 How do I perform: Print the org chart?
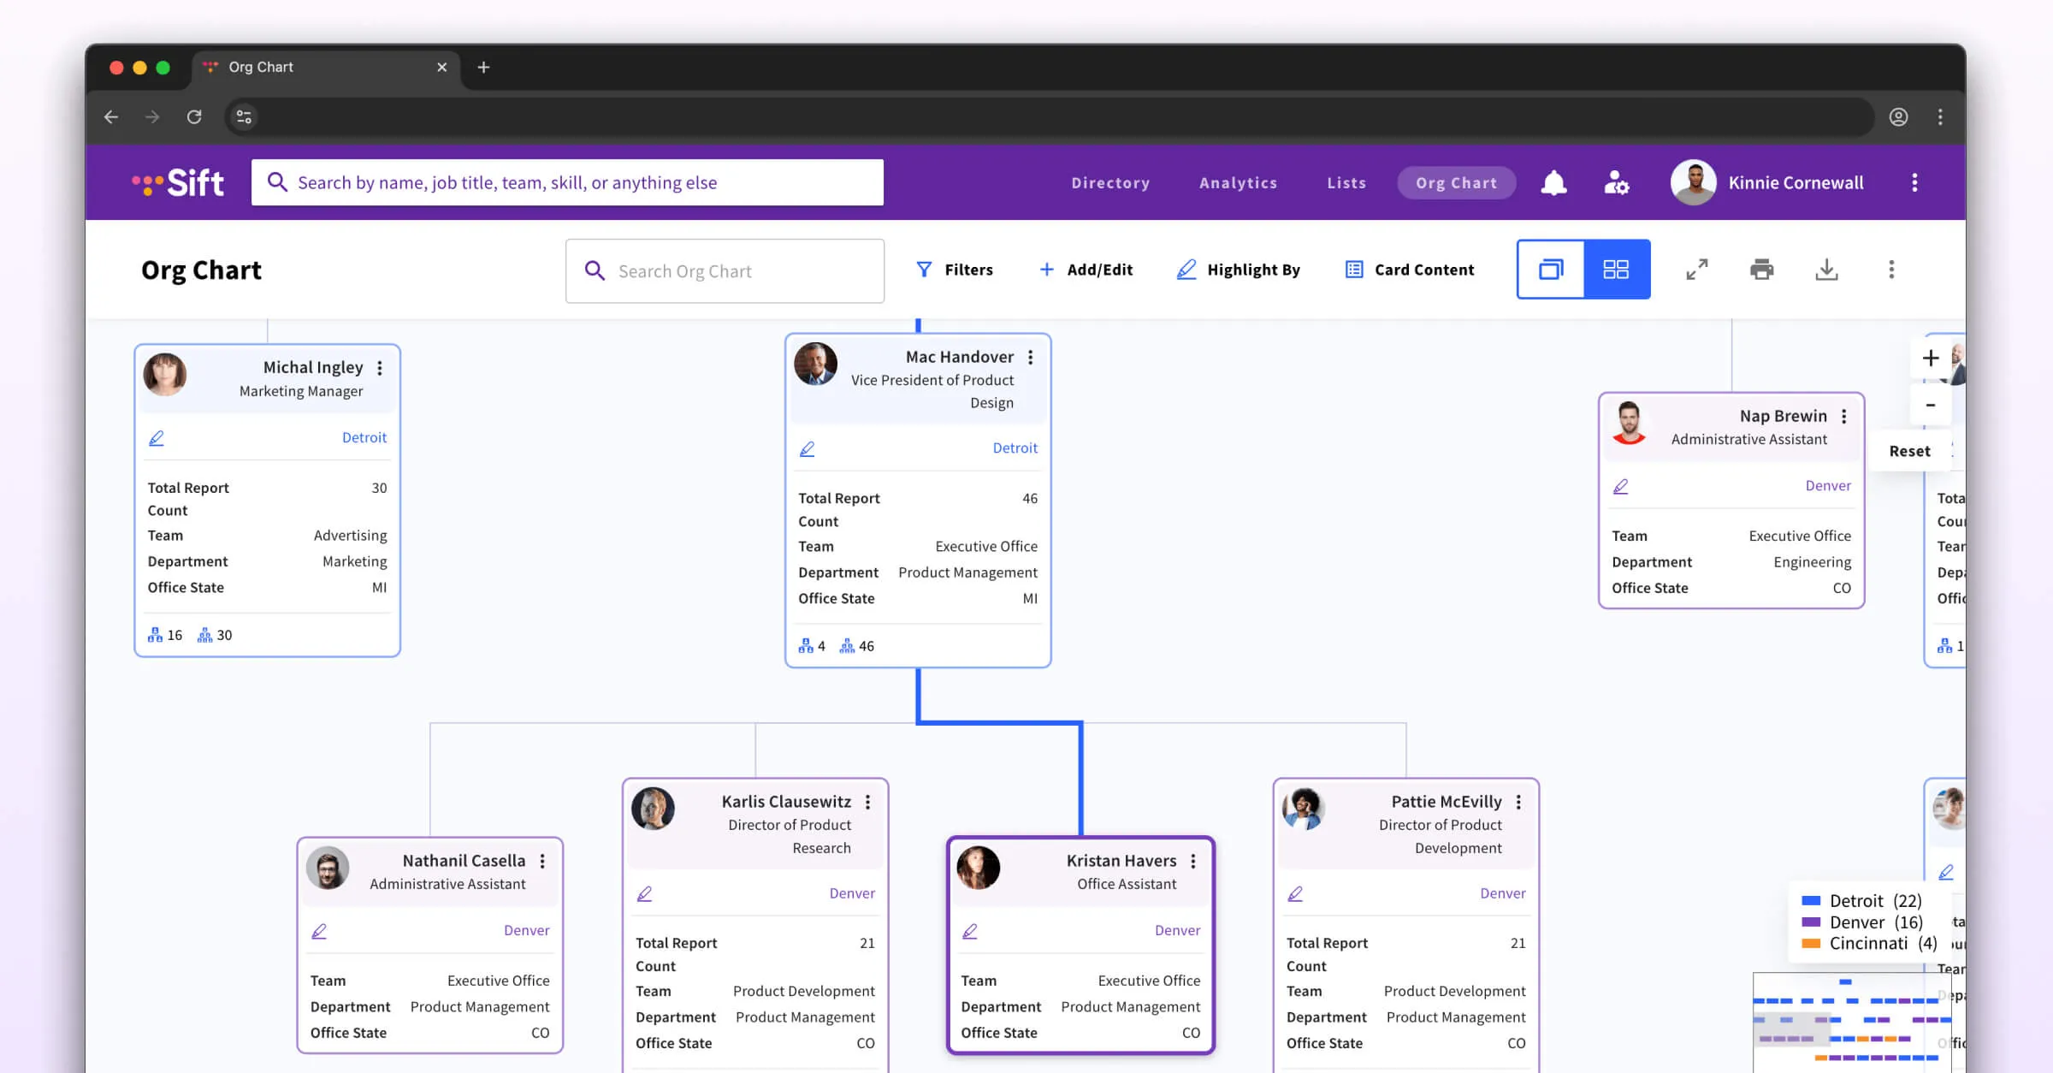point(1761,270)
